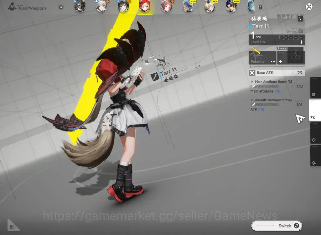Image resolution: width=321 pixels, height=235 pixels.
Task: Click the Base ATK crossed-swords icon
Action: pyautogui.click(x=252, y=73)
